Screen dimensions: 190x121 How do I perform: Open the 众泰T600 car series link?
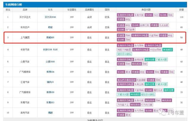tap(50, 62)
